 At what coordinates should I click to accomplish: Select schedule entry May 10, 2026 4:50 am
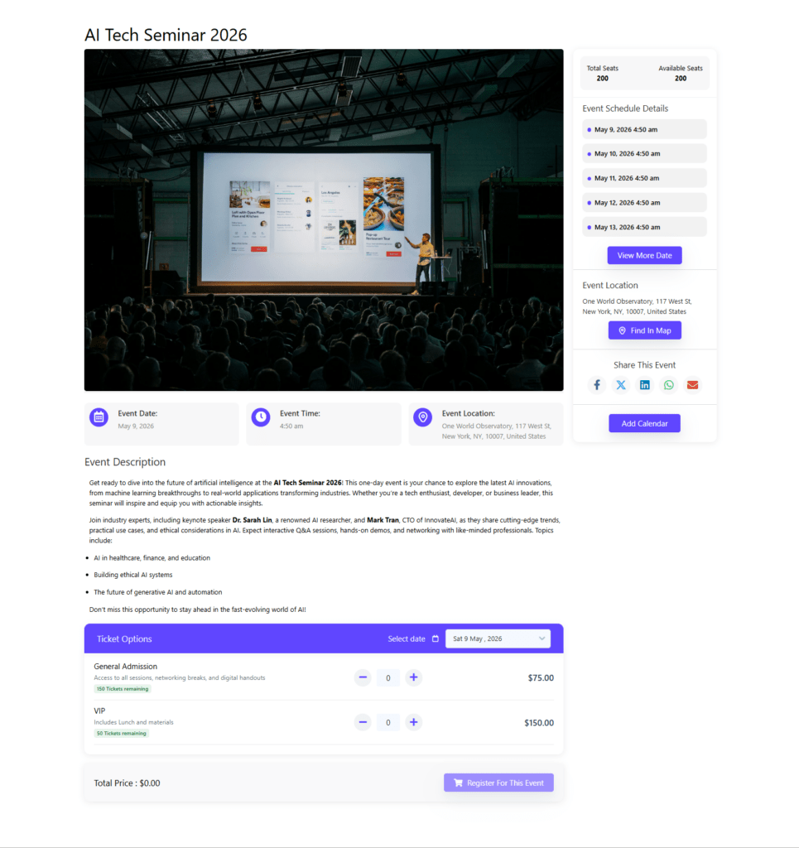click(644, 153)
